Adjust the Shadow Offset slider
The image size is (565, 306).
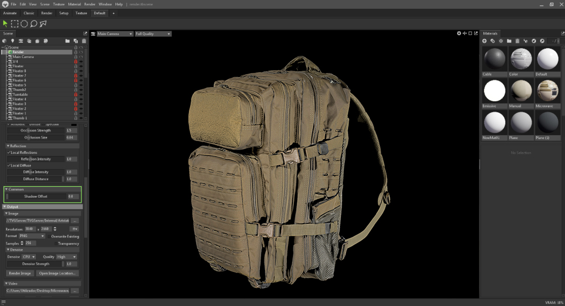(x=36, y=196)
